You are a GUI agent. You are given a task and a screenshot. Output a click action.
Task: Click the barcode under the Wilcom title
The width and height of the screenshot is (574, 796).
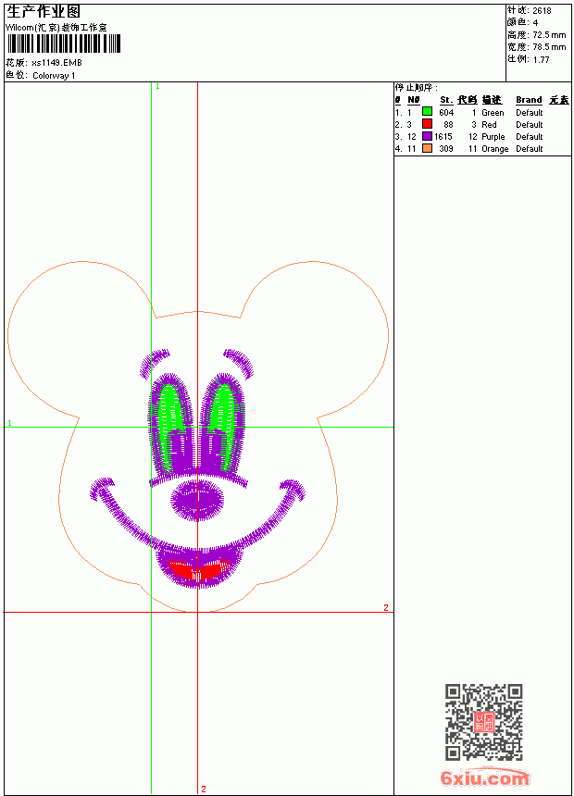(64, 44)
